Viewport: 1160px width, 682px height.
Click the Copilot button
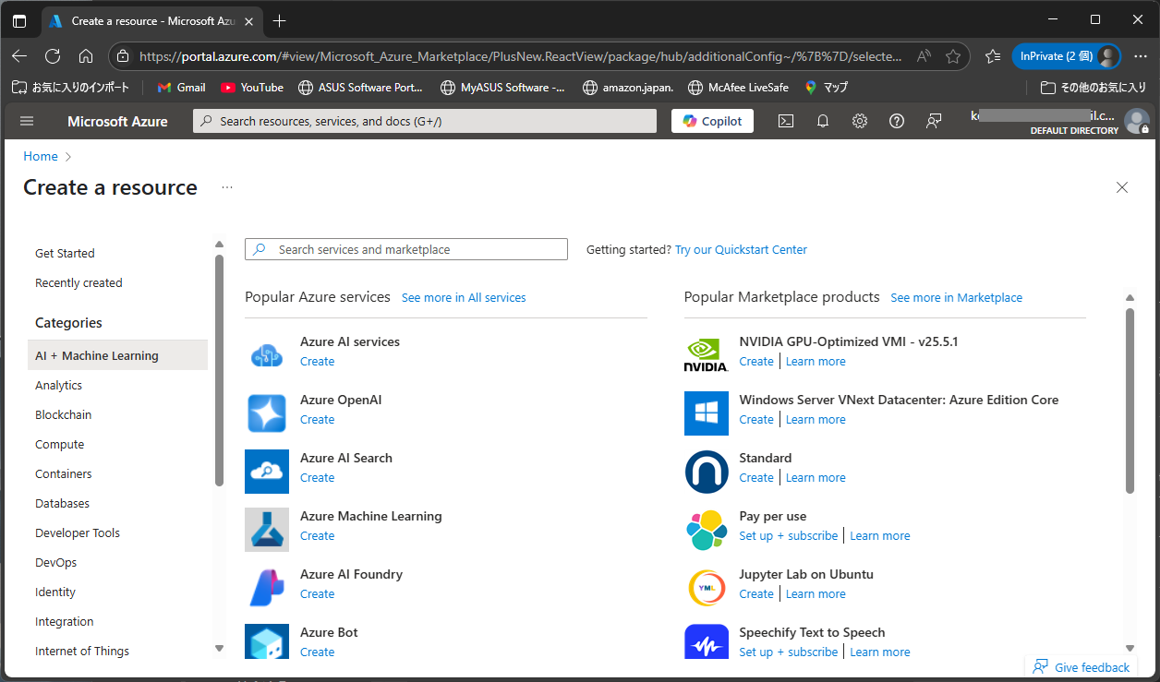tap(712, 121)
